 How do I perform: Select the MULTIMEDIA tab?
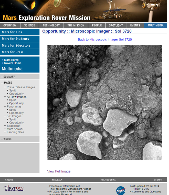pos(155,25)
